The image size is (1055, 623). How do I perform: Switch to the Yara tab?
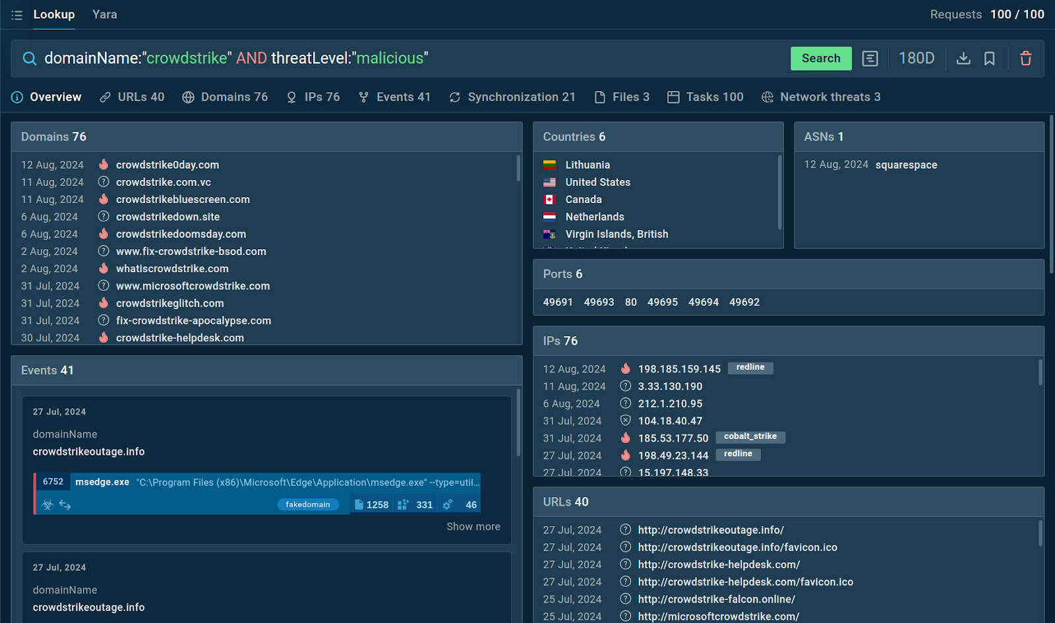click(104, 15)
